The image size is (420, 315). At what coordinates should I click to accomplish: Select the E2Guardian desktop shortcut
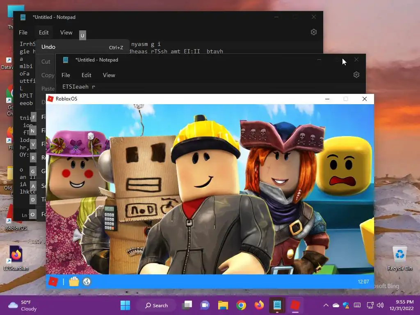(x=16, y=258)
